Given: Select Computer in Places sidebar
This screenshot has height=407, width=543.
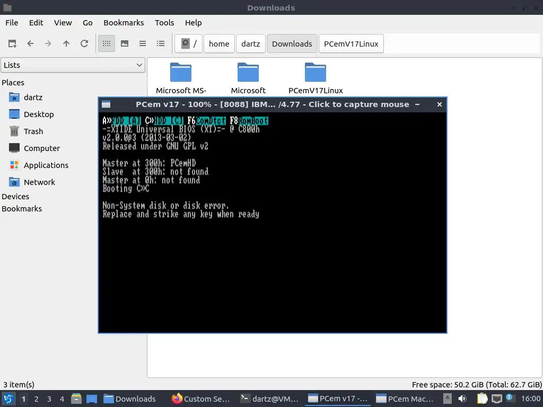Looking at the screenshot, I should [x=34, y=148].
